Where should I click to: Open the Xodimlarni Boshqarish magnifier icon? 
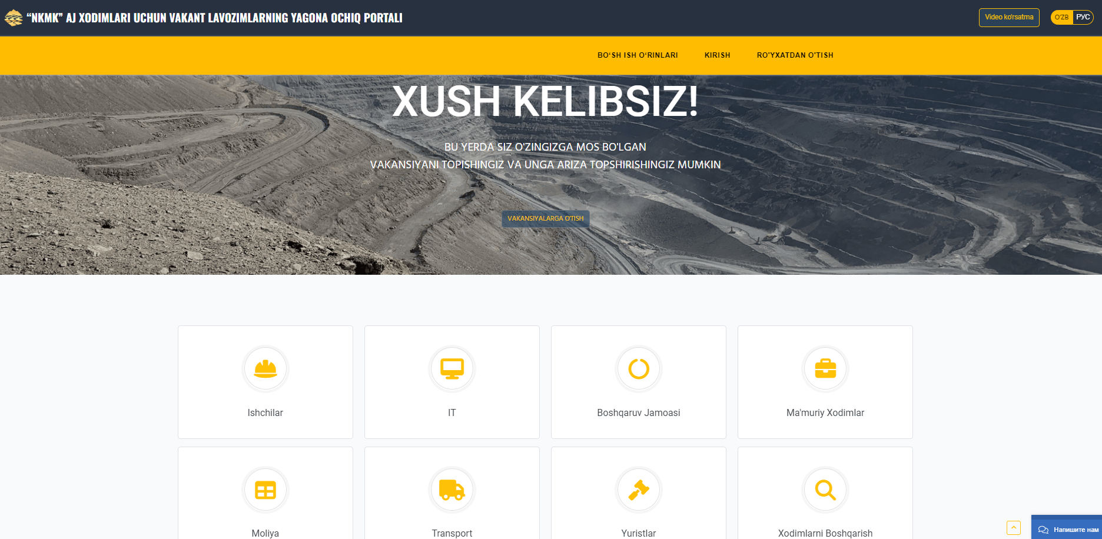tap(825, 490)
